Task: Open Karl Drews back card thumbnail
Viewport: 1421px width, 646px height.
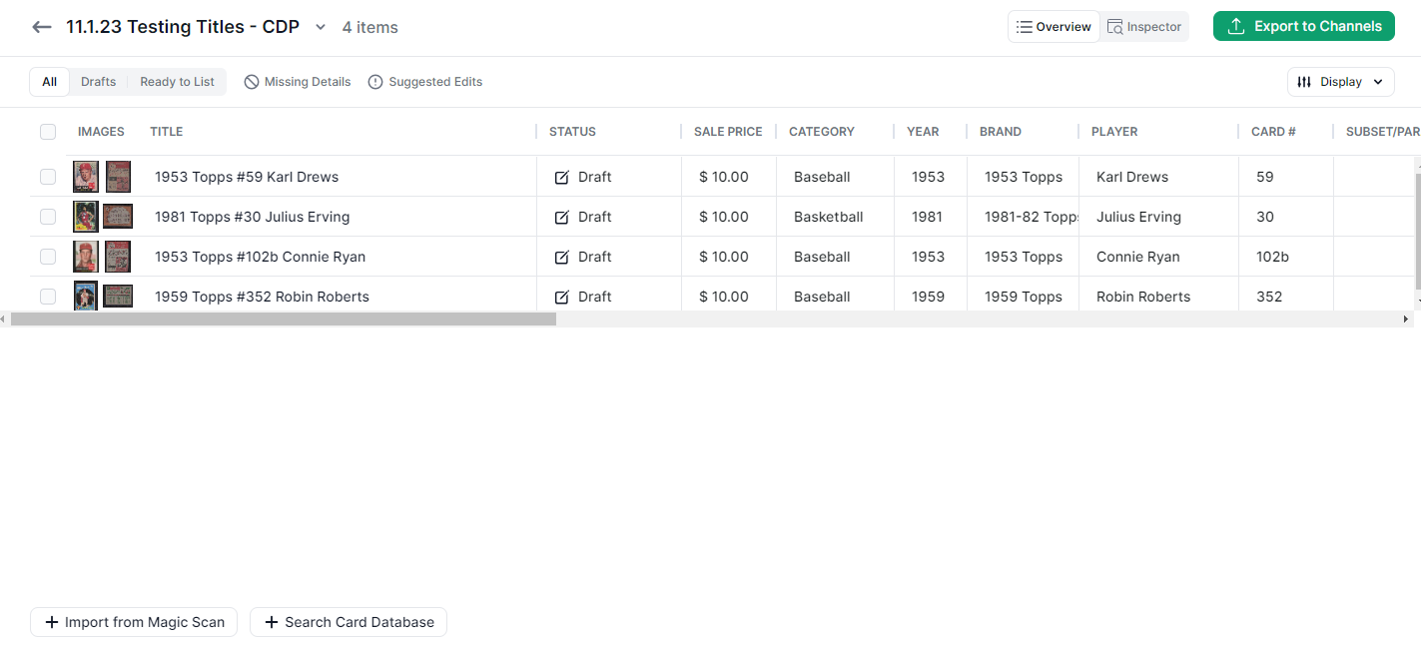Action: coord(119,177)
